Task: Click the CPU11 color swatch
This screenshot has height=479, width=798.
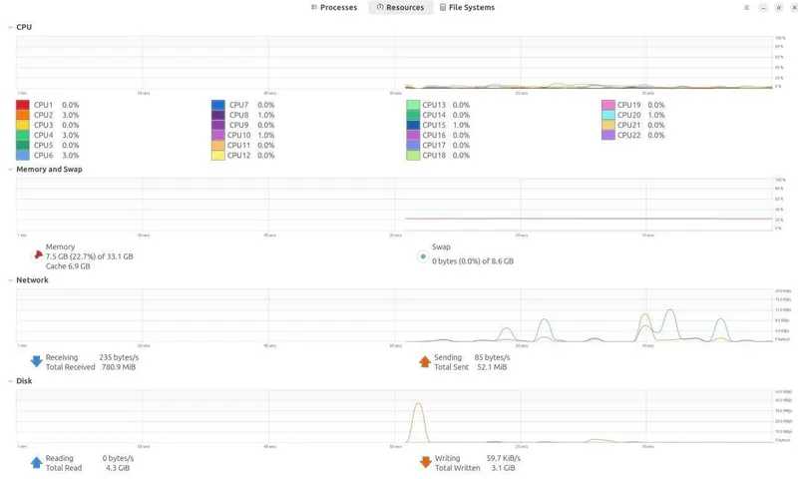Action: tap(218, 146)
